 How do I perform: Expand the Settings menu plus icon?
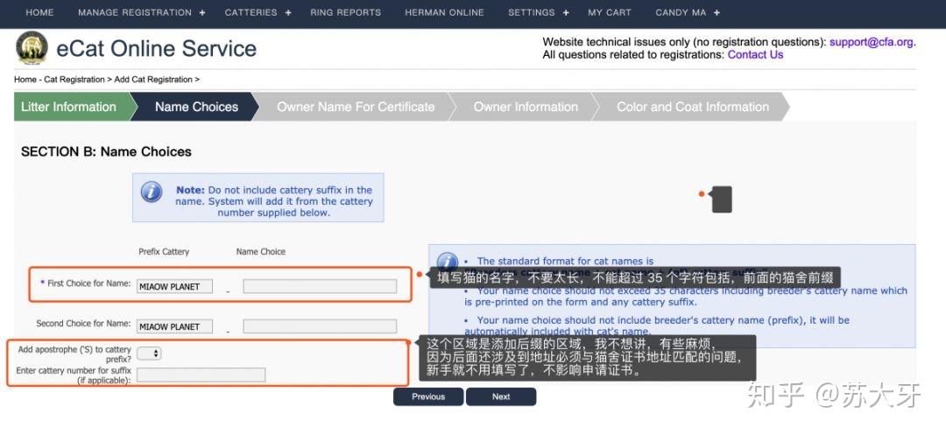(x=566, y=12)
